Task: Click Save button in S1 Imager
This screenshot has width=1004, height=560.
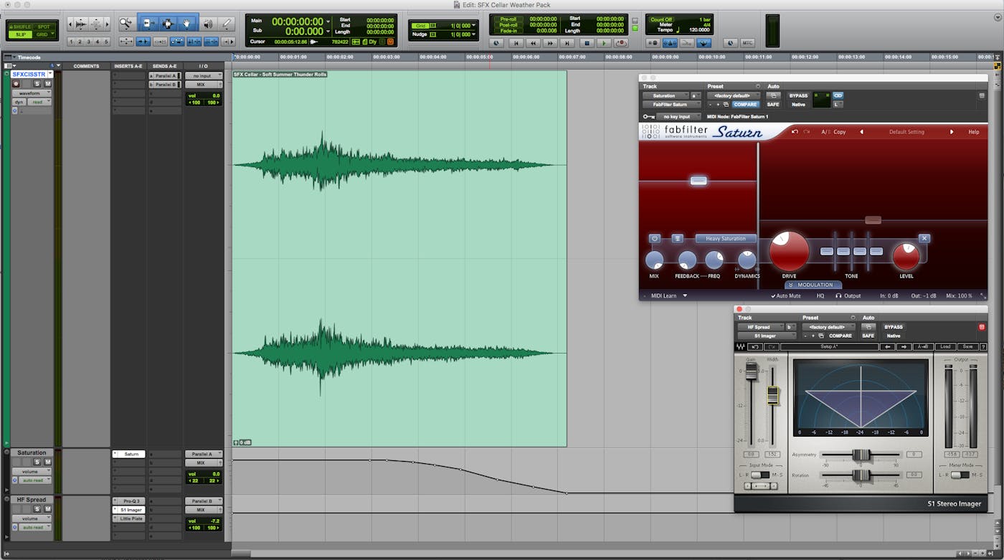Action: (x=967, y=347)
